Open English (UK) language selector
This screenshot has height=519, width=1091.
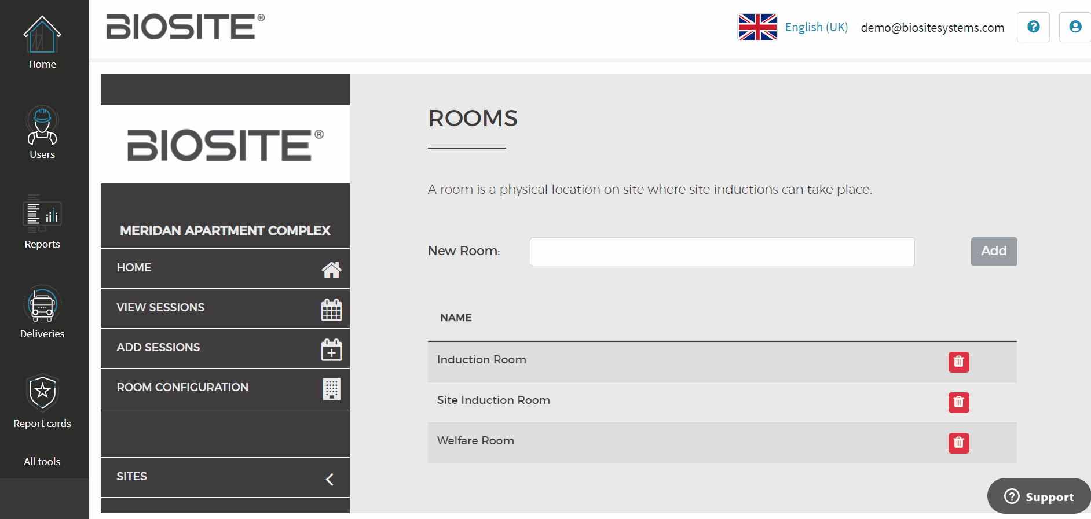tap(816, 27)
